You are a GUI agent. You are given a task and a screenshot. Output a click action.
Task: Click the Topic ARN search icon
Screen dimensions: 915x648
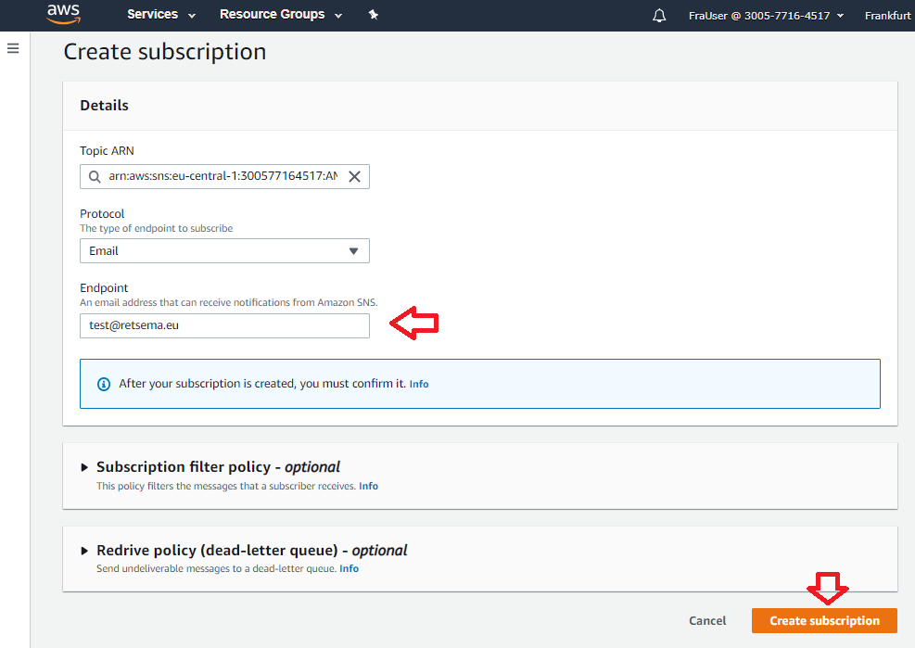(x=94, y=176)
